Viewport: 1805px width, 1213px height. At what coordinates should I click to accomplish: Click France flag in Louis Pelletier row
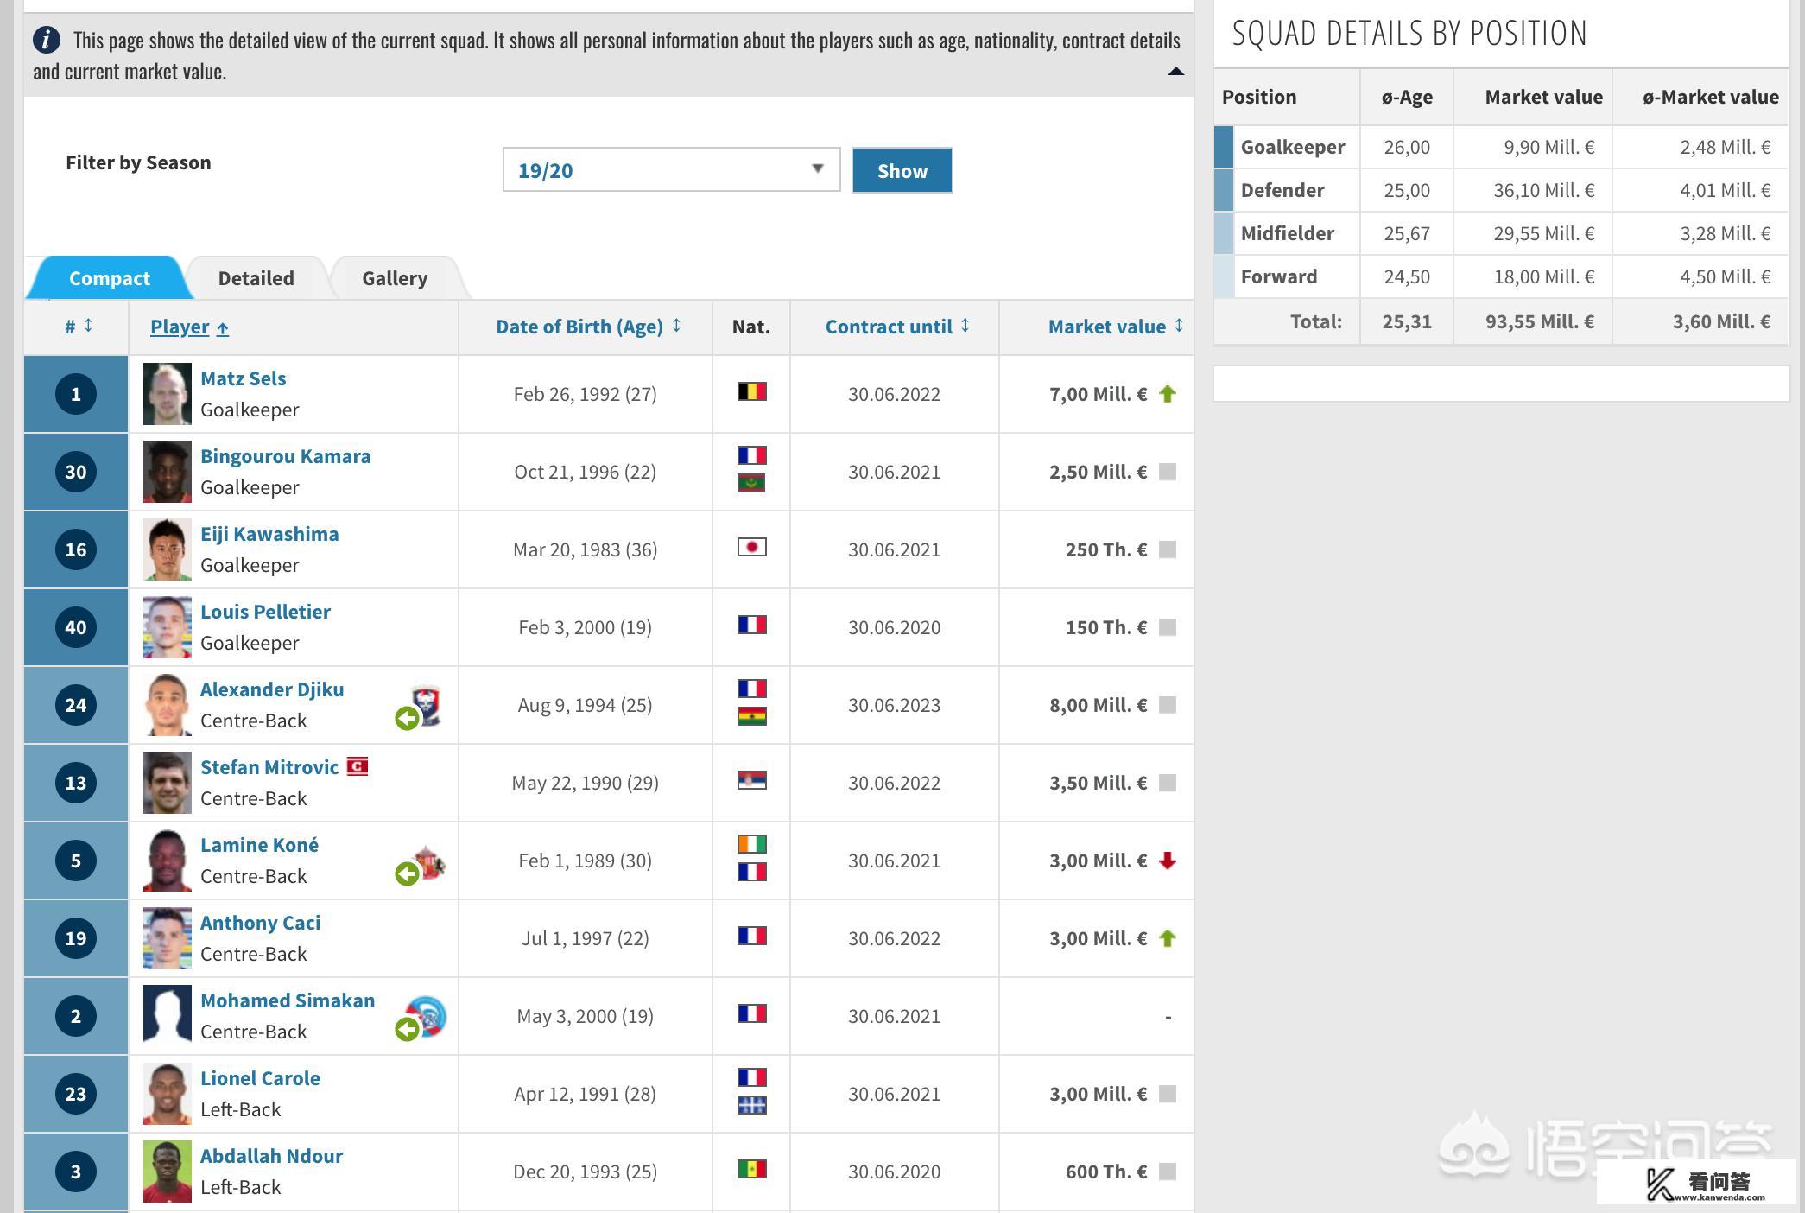(x=751, y=625)
